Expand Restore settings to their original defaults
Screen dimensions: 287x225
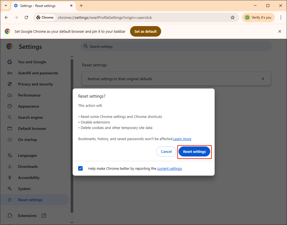pos(176,79)
